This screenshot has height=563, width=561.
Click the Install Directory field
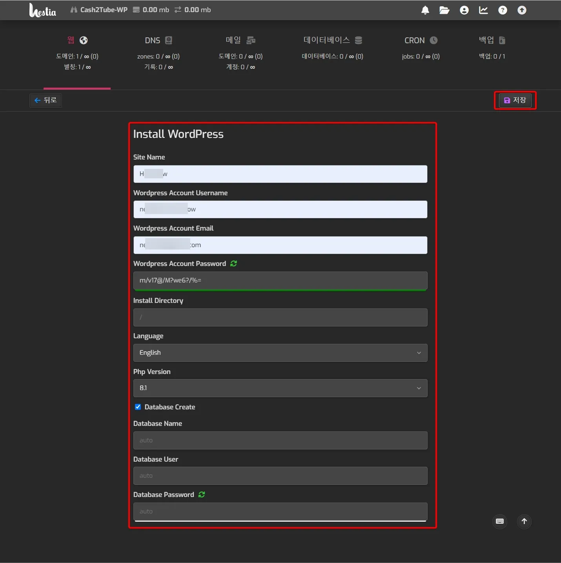point(280,317)
